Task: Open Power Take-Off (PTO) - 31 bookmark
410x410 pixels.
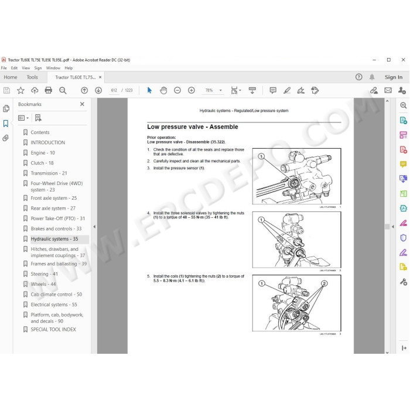Action: [x=58, y=218]
